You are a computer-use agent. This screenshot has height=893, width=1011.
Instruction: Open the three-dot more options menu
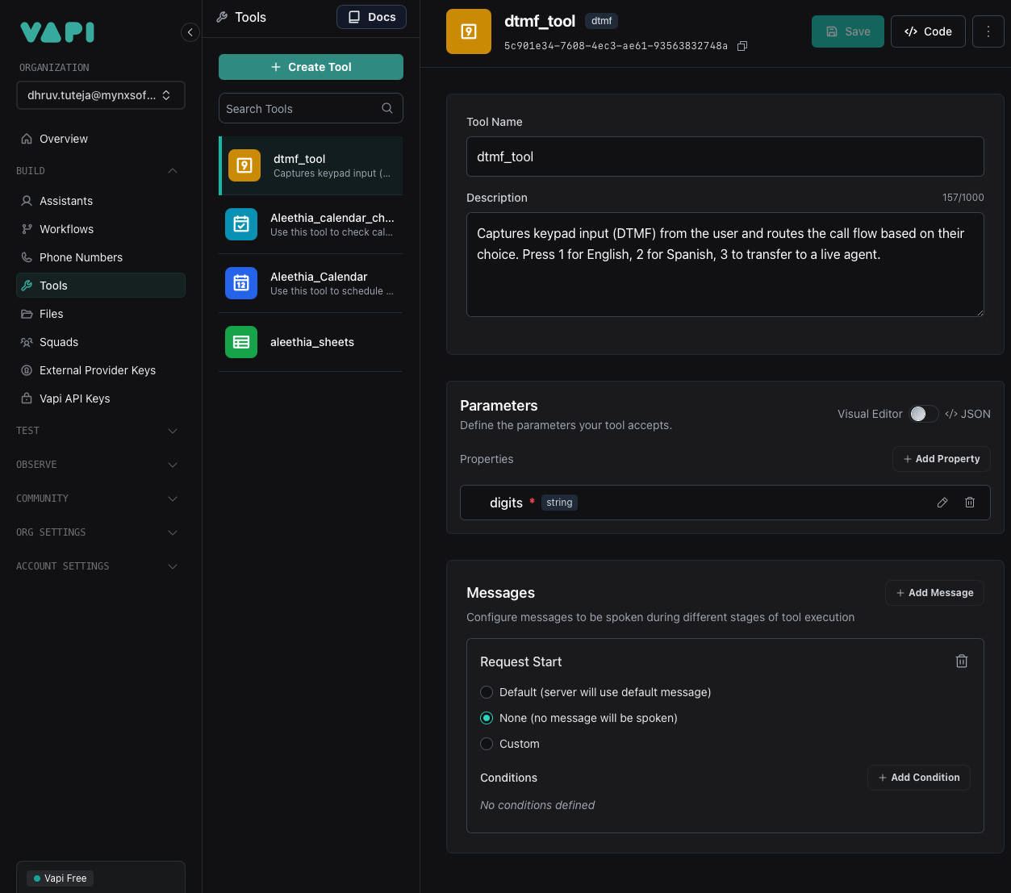point(988,31)
